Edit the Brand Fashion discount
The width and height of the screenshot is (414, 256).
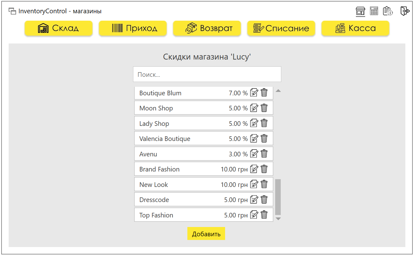[254, 169]
